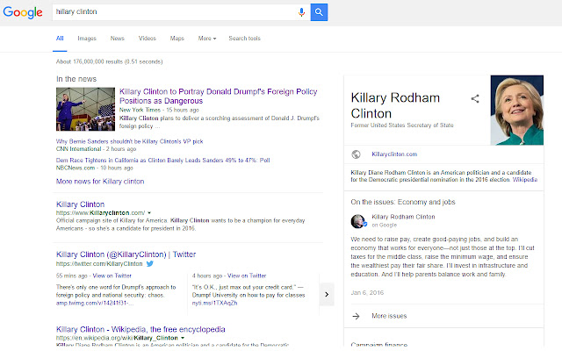This screenshot has height=351, width=562.
Task: Open the Killary Clinton Twitter result
Action: (x=126, y=254)
